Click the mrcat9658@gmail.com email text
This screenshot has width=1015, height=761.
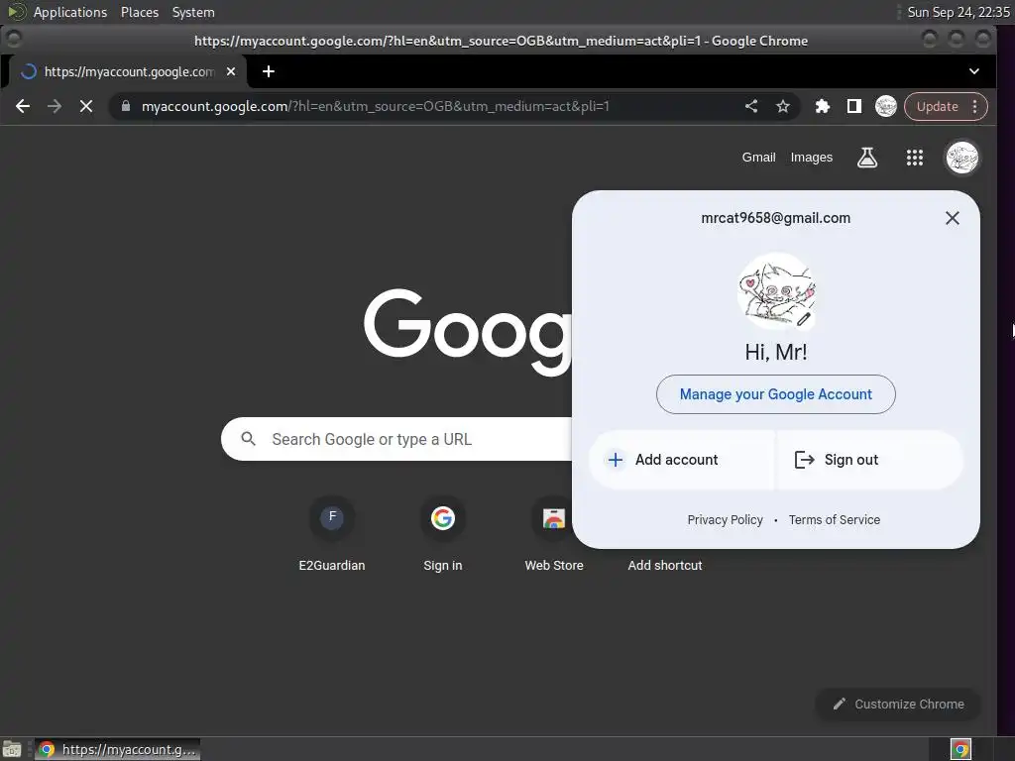[775, 218]
